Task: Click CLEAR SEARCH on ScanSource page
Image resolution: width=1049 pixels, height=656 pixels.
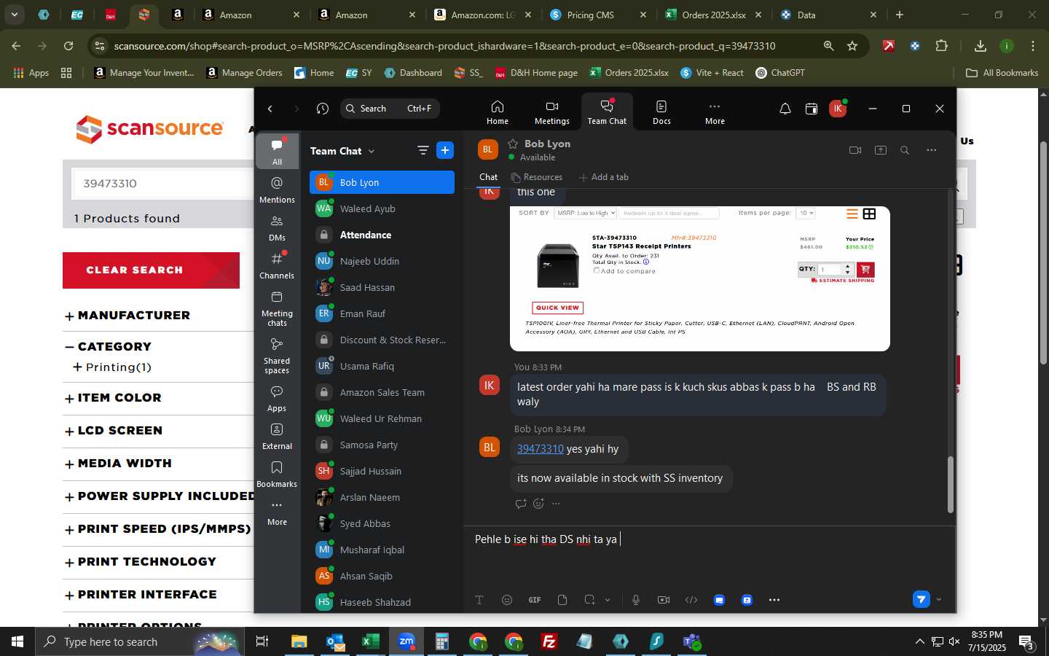Action: click(151, 270)
